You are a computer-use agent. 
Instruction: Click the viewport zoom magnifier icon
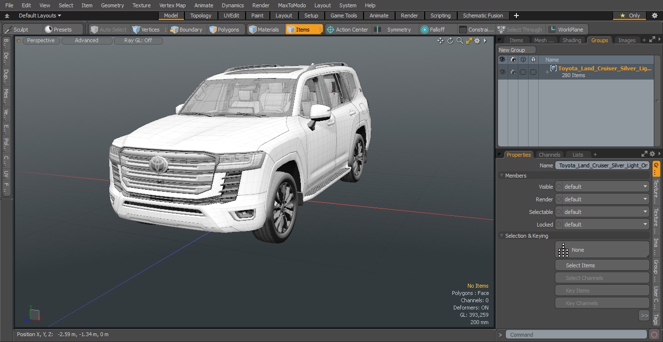click(460, 41)
